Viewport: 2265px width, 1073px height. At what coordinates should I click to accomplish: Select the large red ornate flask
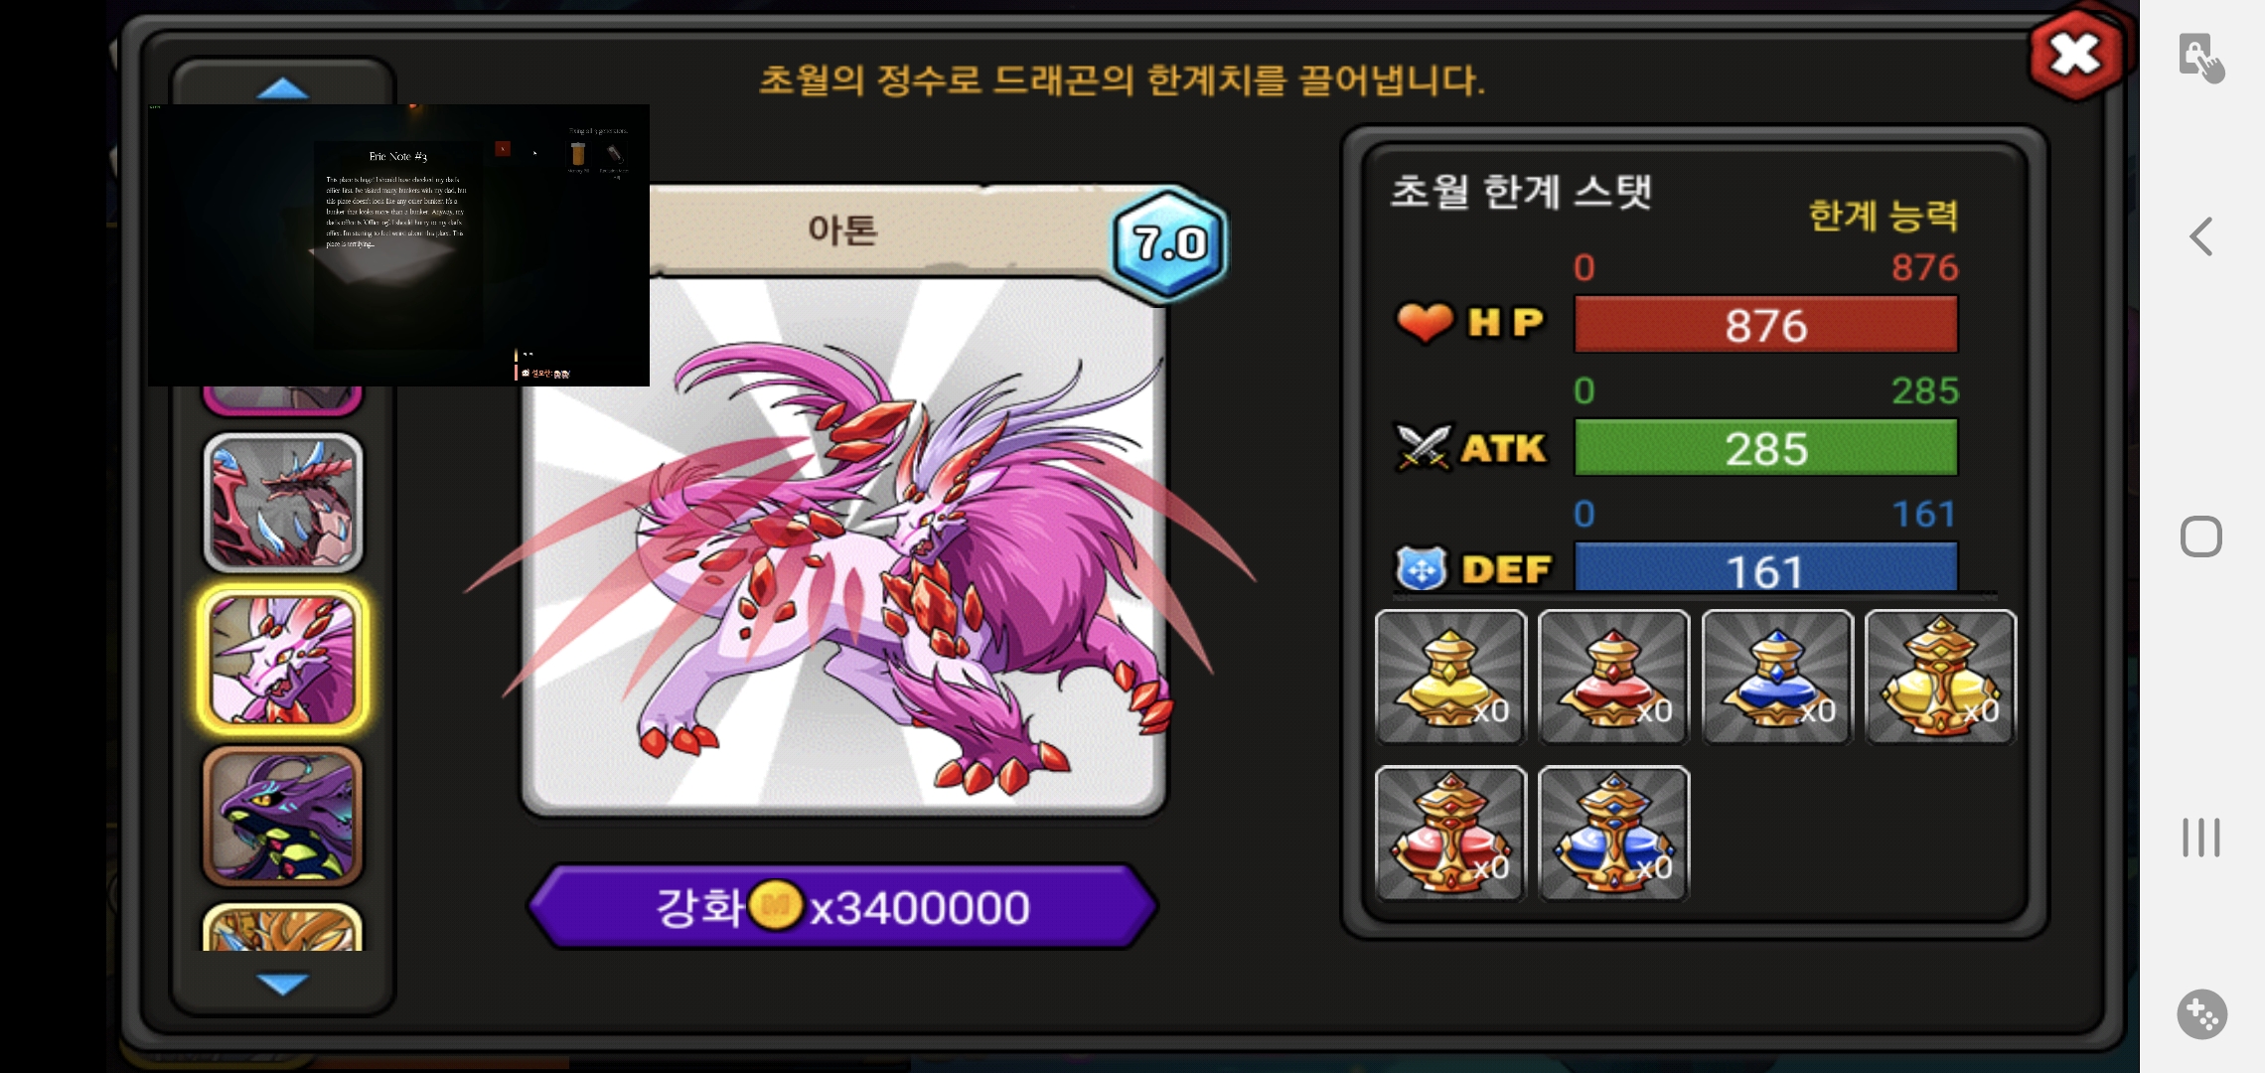point(1450,834)
